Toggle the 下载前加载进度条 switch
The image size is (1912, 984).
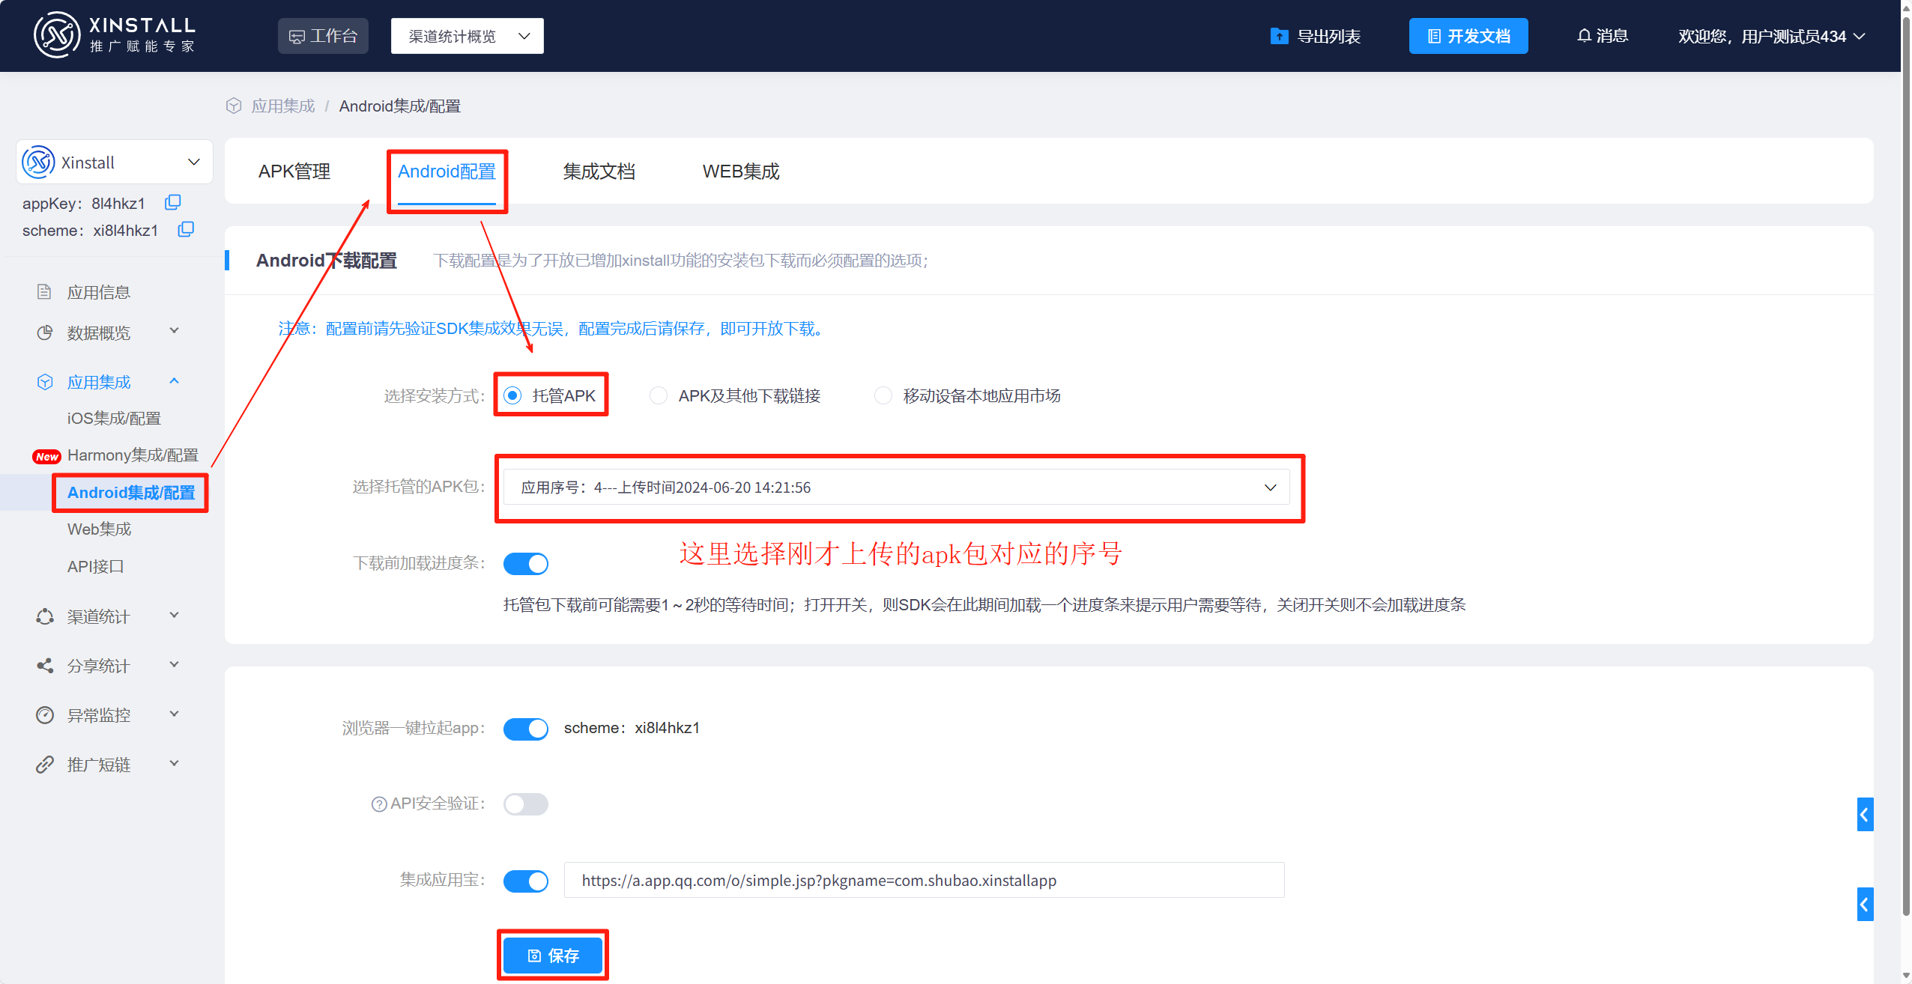tap(526, 563)
